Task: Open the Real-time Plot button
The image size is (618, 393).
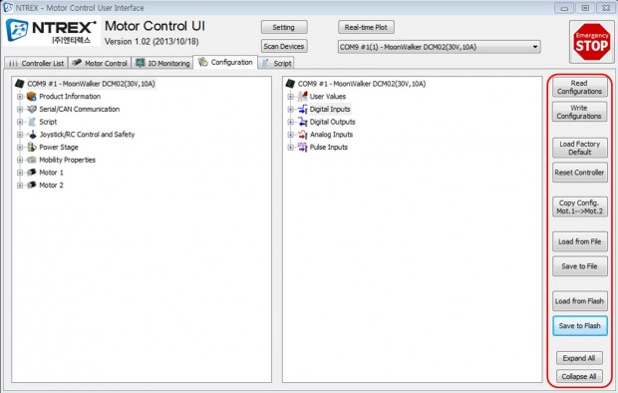Action: 366,27
